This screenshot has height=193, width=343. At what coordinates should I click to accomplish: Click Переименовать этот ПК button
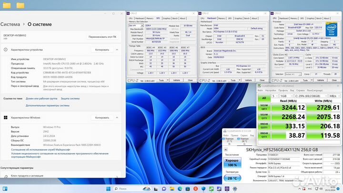(102, 37)
